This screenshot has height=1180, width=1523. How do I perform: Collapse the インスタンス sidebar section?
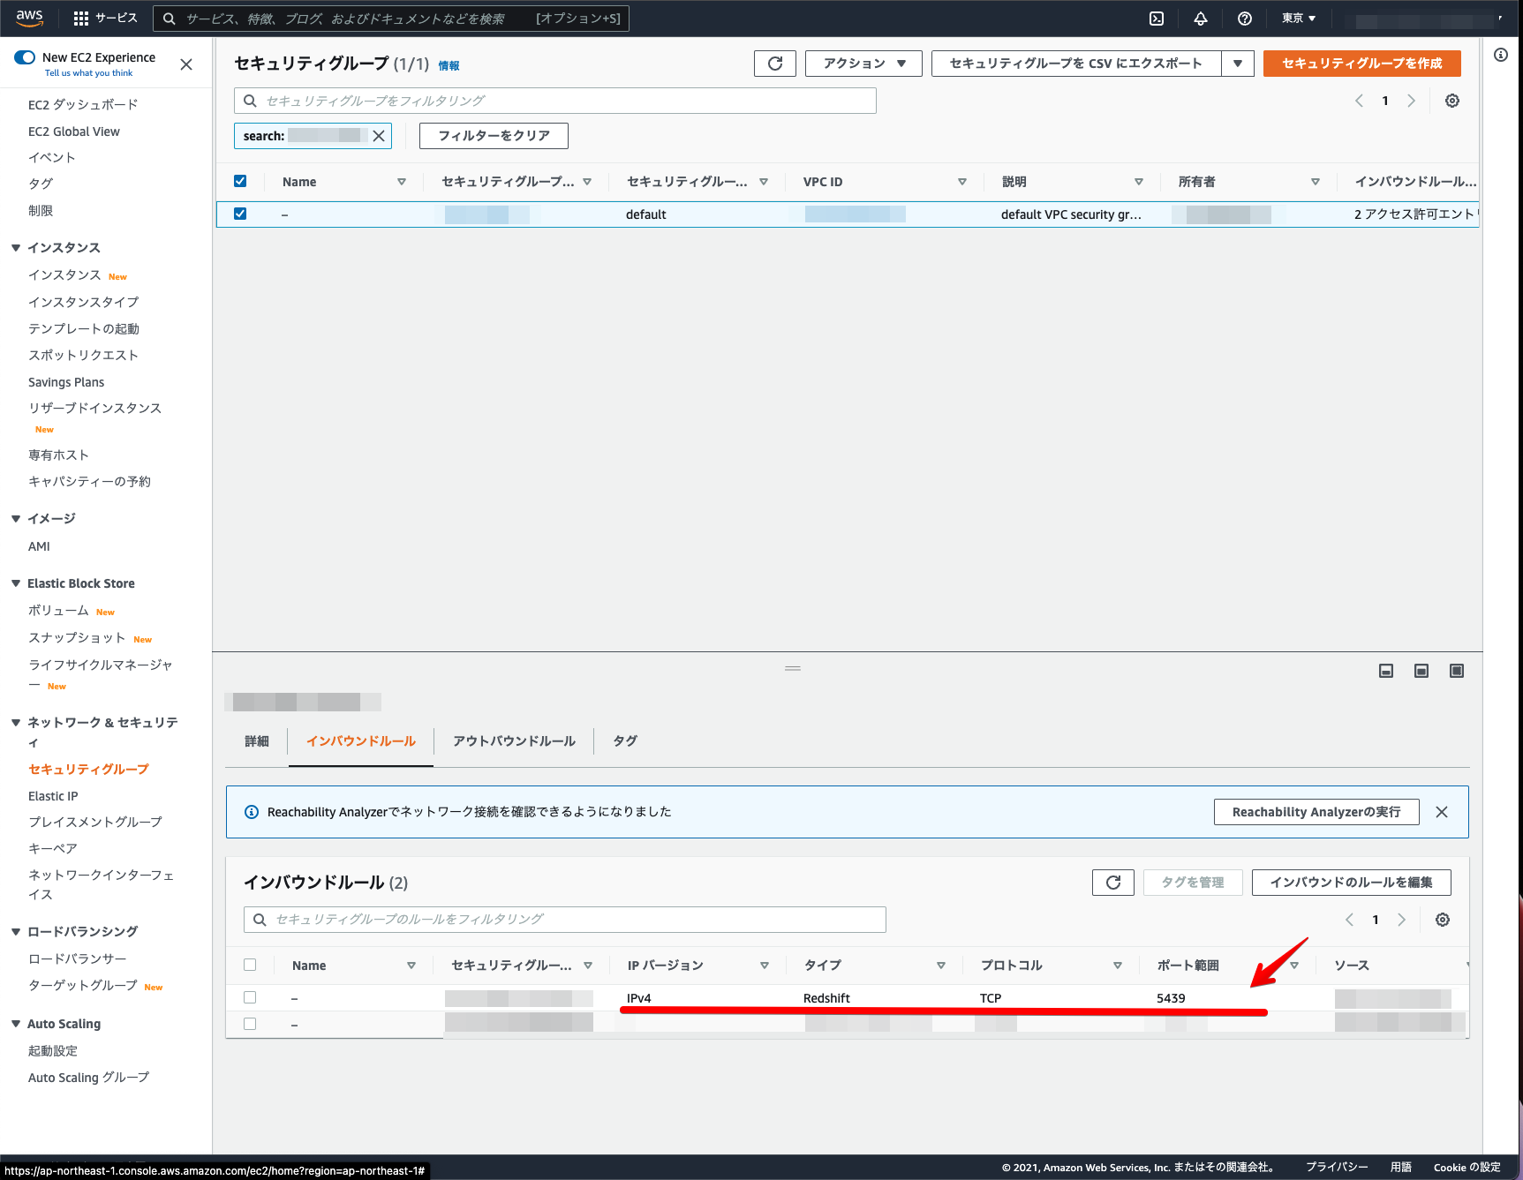pyautogui.click(x=15, y=247)
